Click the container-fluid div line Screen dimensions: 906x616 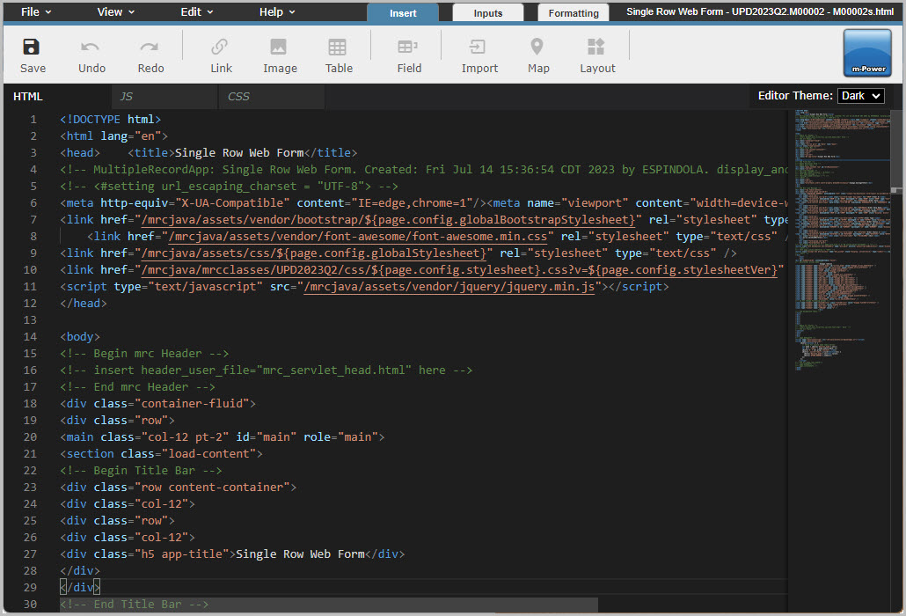157,404
